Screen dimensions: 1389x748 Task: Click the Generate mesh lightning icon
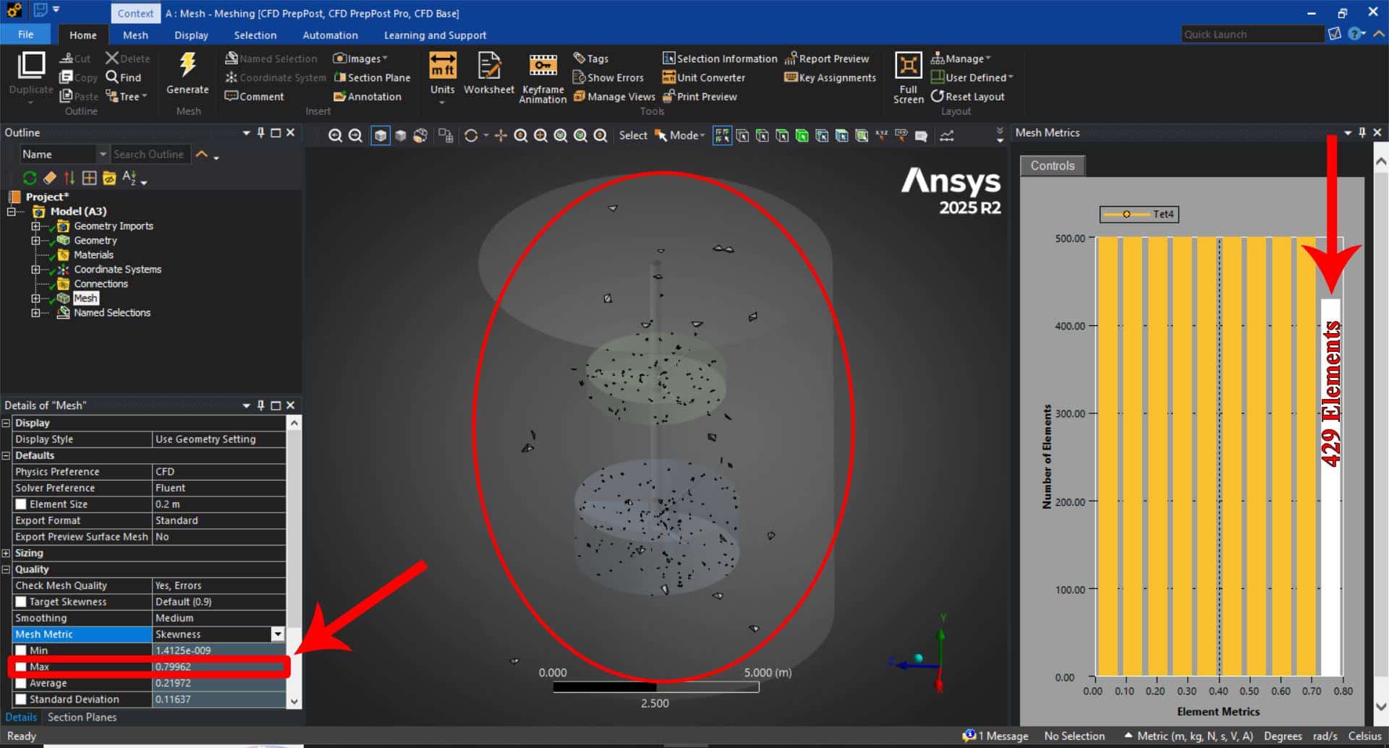(x=187, y=66)
